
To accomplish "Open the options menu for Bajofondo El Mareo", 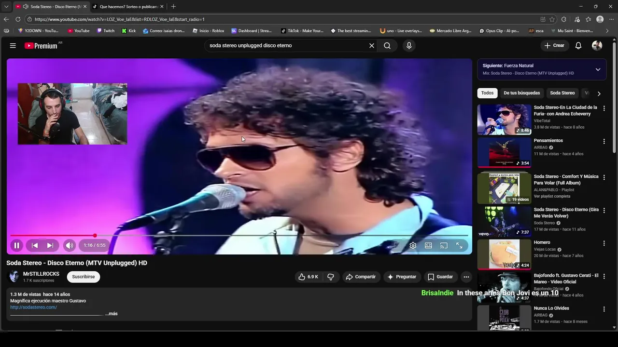I will pos(604,277).
